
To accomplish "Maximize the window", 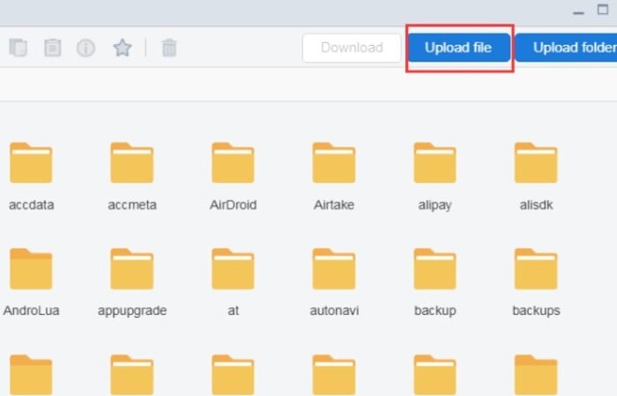I will 602,9.
